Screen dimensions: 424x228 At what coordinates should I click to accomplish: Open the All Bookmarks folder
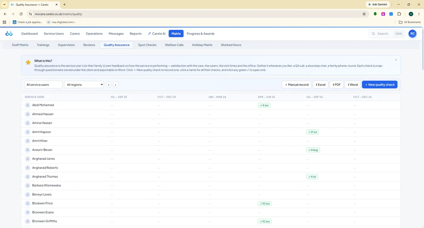tap(410, 22)
